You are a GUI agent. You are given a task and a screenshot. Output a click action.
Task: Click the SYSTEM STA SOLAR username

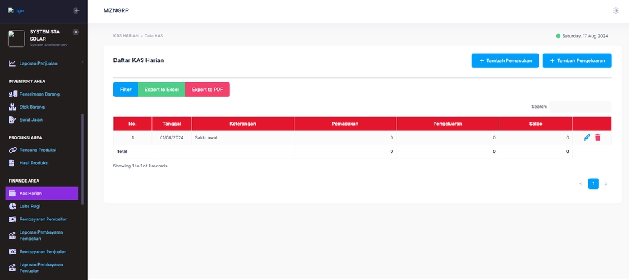(45, 35)
